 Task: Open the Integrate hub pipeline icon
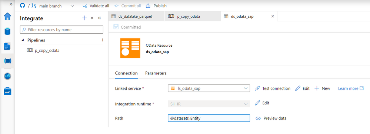[7, 61]
